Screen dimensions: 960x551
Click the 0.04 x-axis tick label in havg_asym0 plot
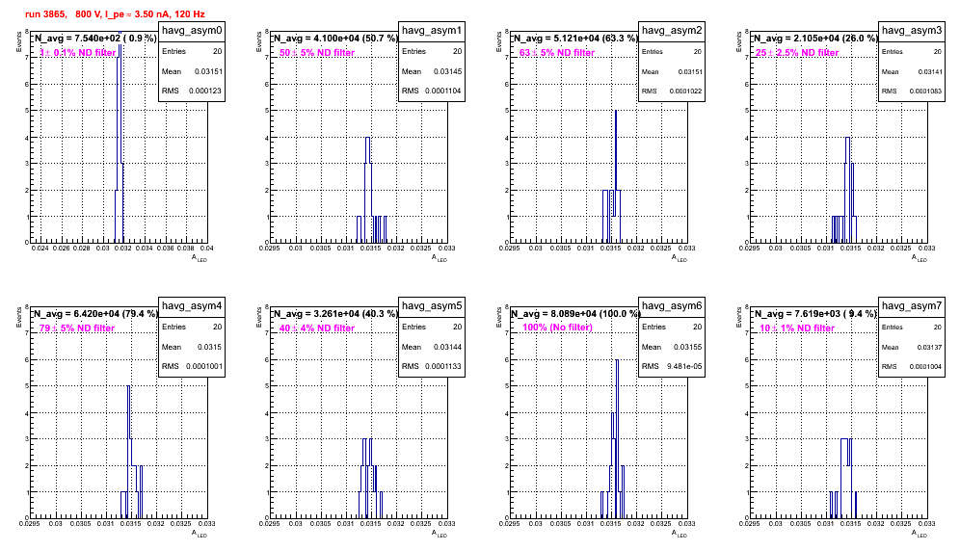[207, 249]
